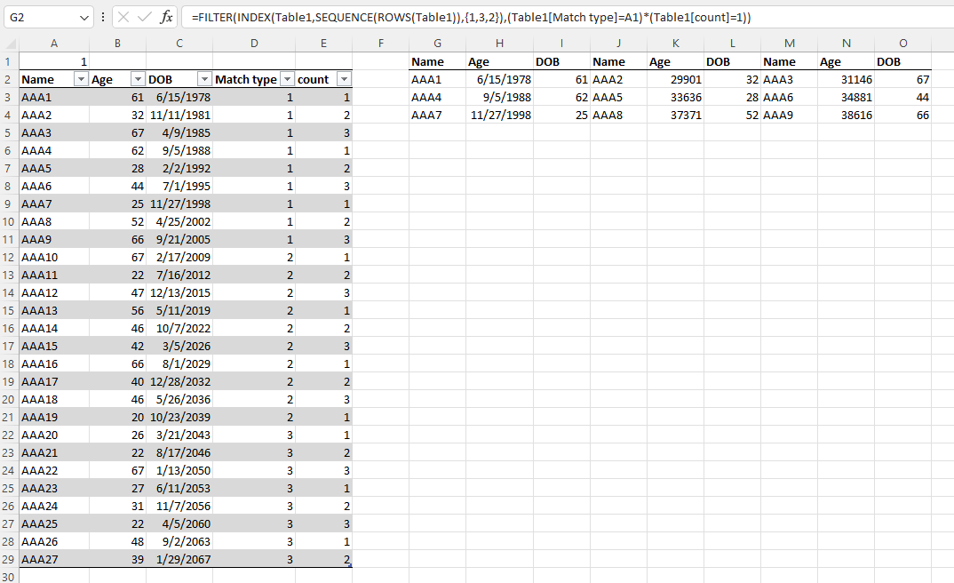Open the count column filter dropdown
The height and width of the screenshot is (583, 954).
345,79
